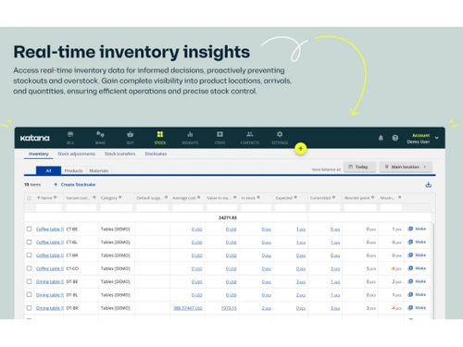
Task: Open Dining table link in DT-BR row
Action: tap(50, 308)
